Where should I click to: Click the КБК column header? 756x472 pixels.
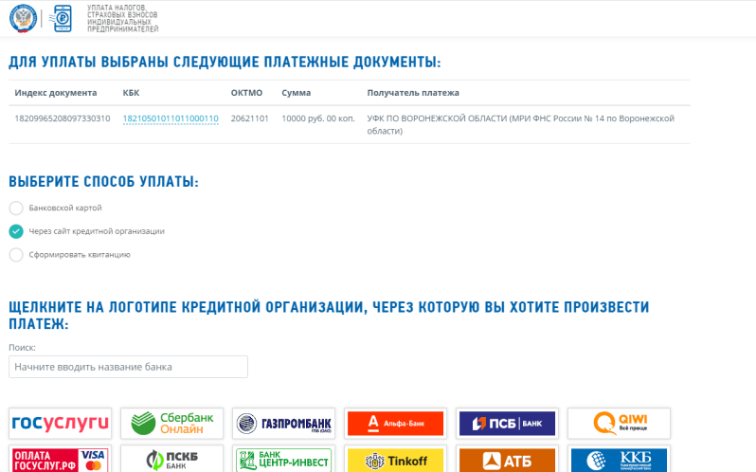[x=131, y=93]
